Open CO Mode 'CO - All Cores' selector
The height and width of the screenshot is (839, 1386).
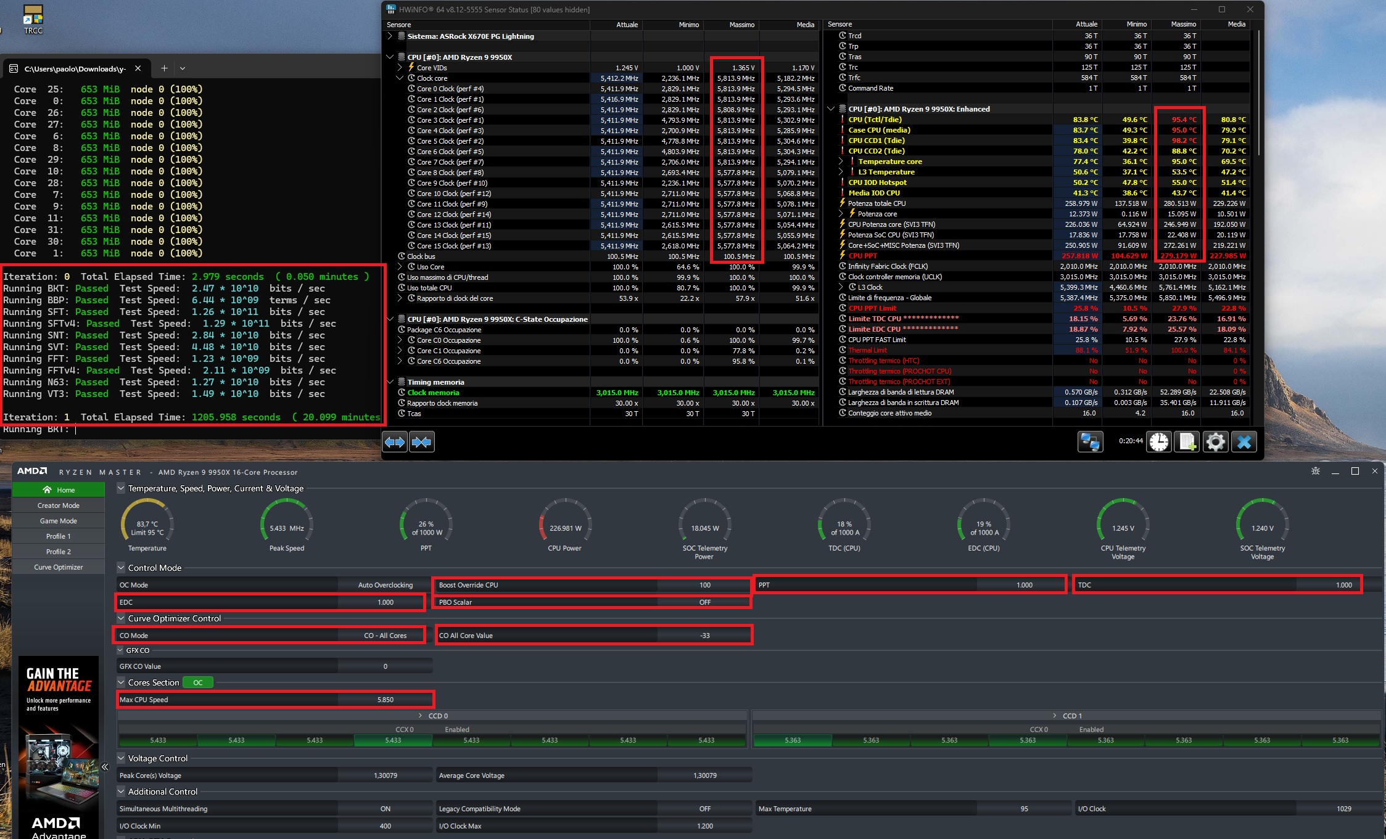point(385,636)
